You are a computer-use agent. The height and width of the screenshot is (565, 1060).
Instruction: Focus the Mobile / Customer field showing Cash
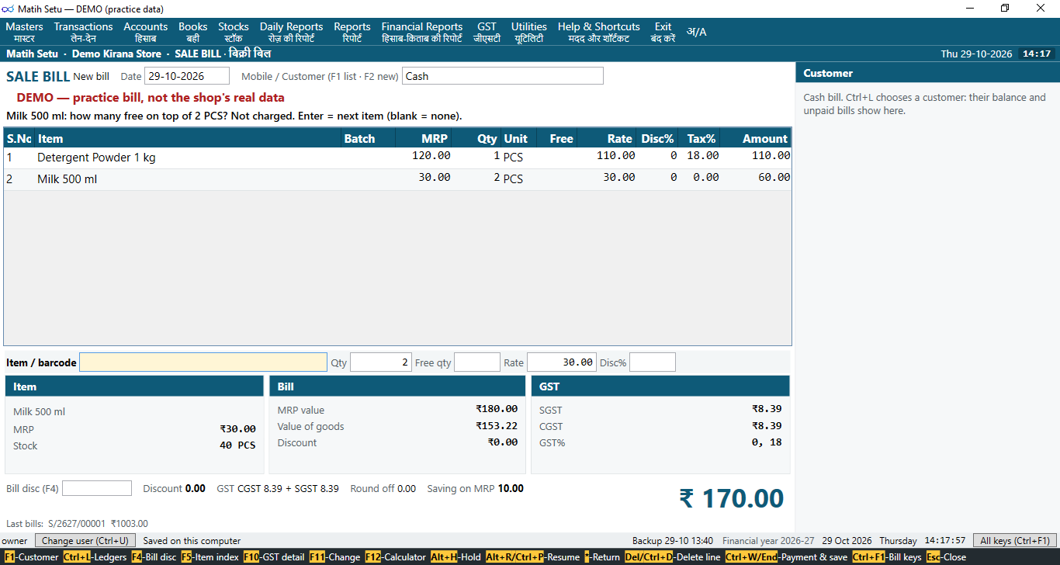point(503,76)
